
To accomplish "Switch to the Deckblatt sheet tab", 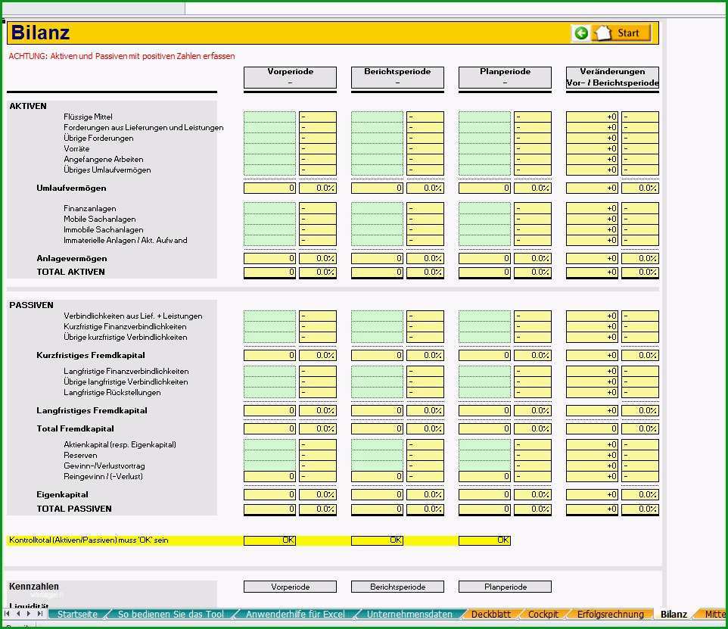I will [x=490, y=614].
